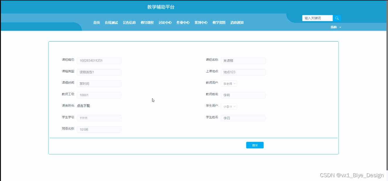Click the 课程编号 label text

pyautogui.click(x=68, y=60)
